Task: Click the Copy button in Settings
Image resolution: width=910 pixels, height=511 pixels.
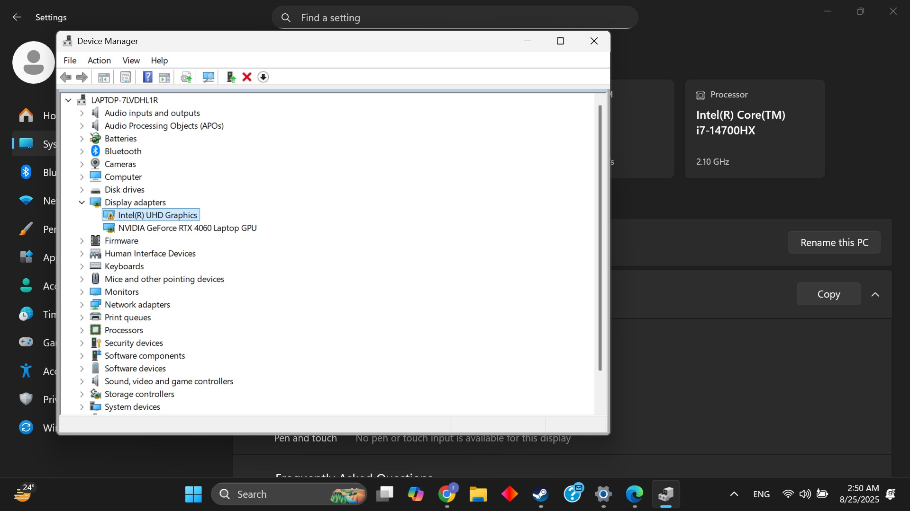Action: [828, 294]
